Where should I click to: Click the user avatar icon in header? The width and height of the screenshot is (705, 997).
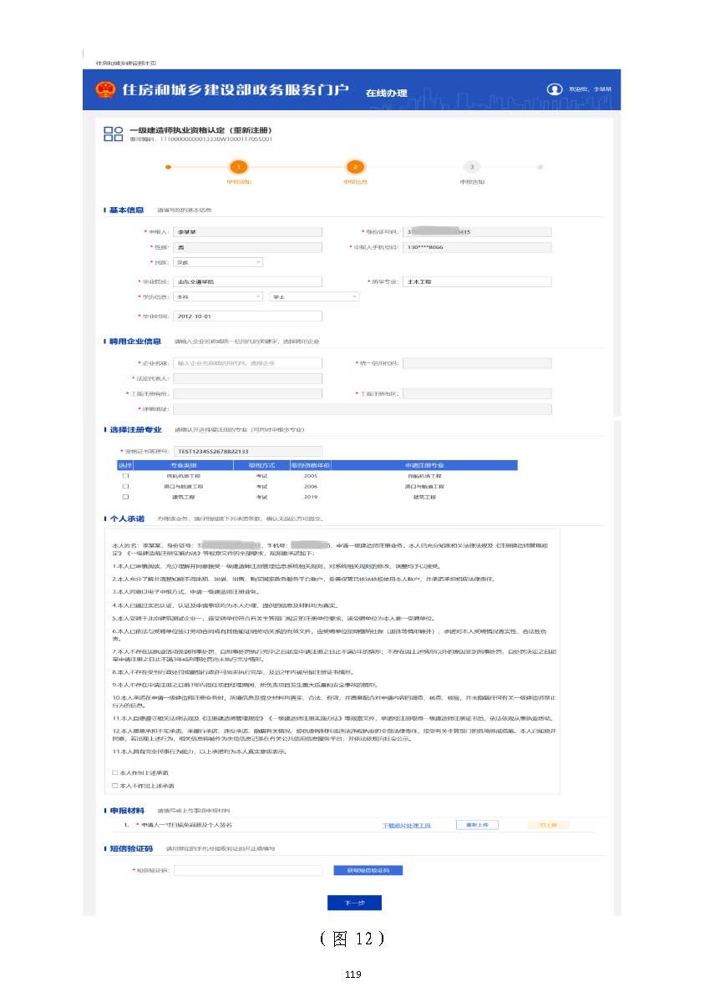(x=553, y=89)
